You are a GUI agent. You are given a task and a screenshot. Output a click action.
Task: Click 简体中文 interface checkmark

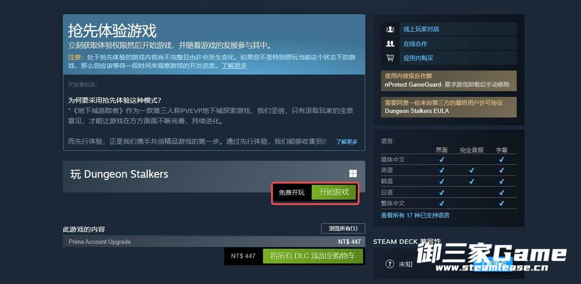(x=442, y=159)
